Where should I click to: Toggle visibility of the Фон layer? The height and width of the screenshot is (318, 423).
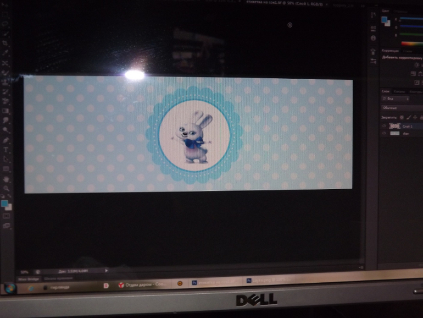pyautogui.click(x=384, y=134)
